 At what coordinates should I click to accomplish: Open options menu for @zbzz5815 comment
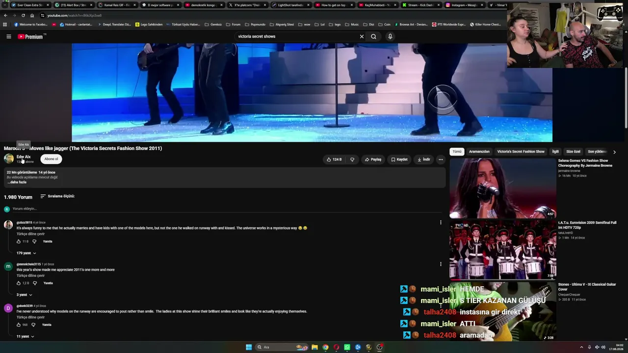(x=441, y=222)
